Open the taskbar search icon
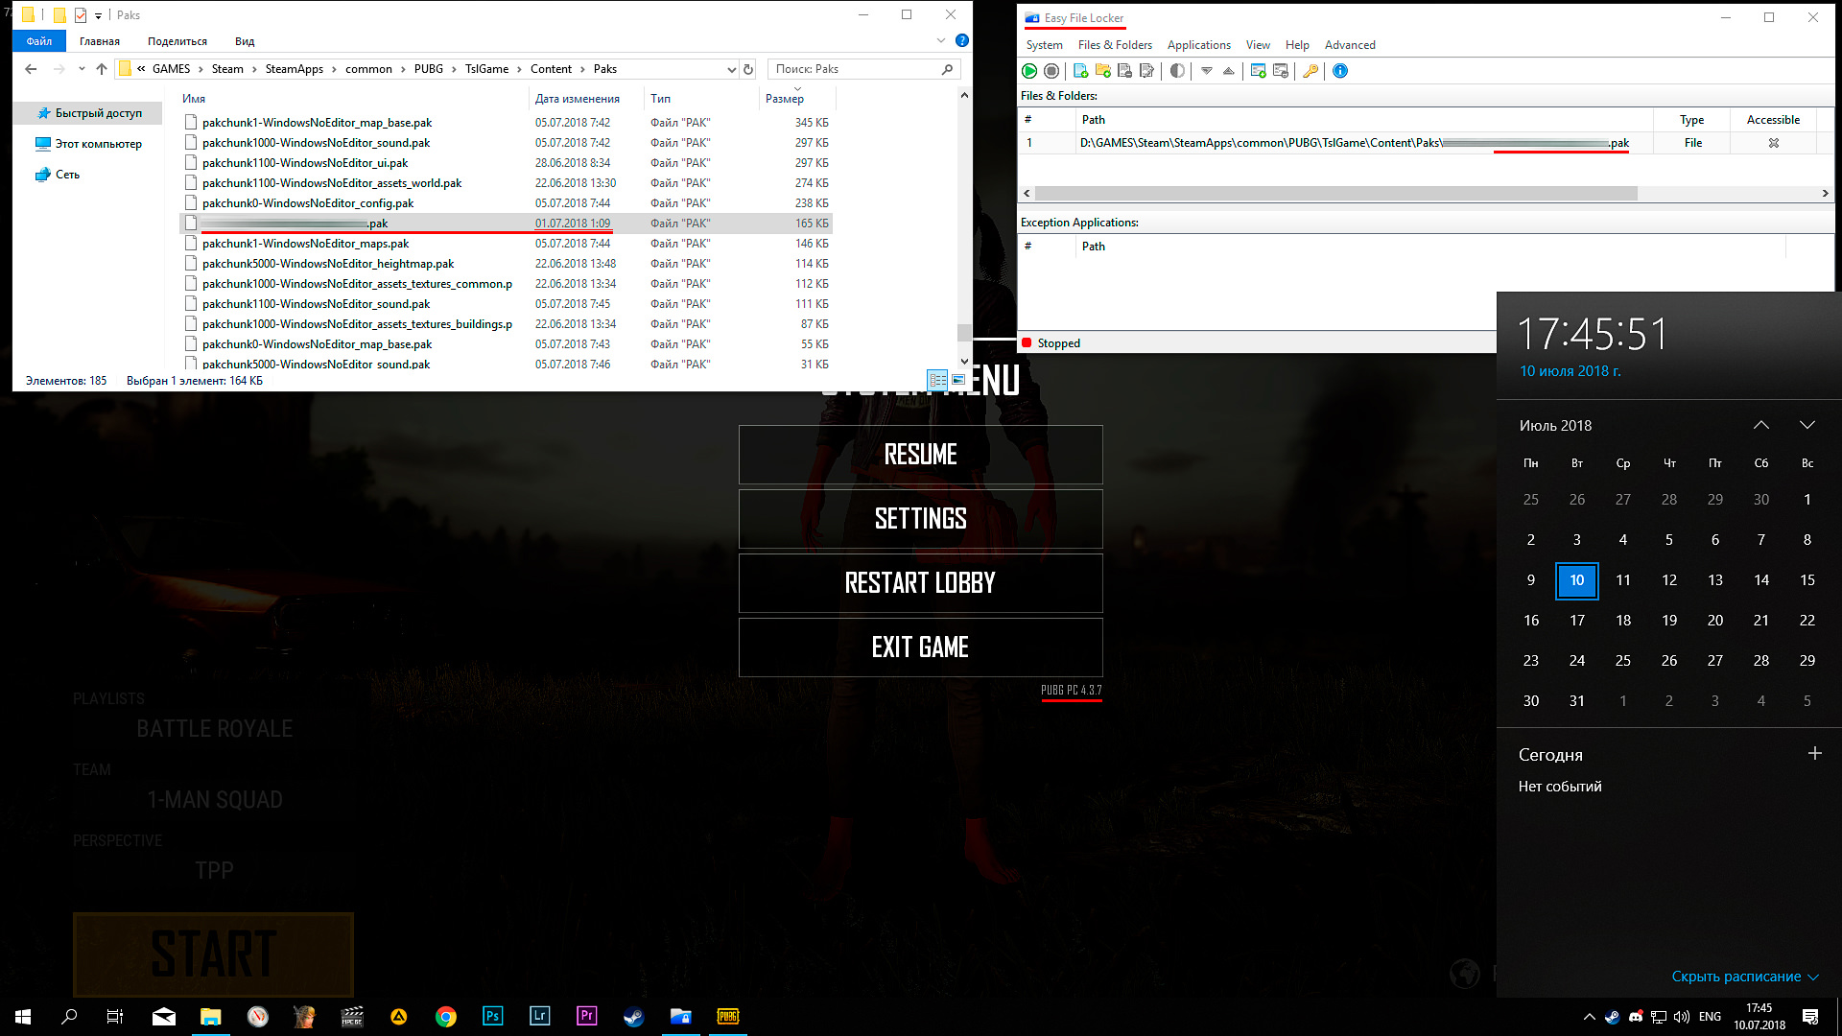This screenshot has height=1036, width=1842. click(x=69, y=1016)
